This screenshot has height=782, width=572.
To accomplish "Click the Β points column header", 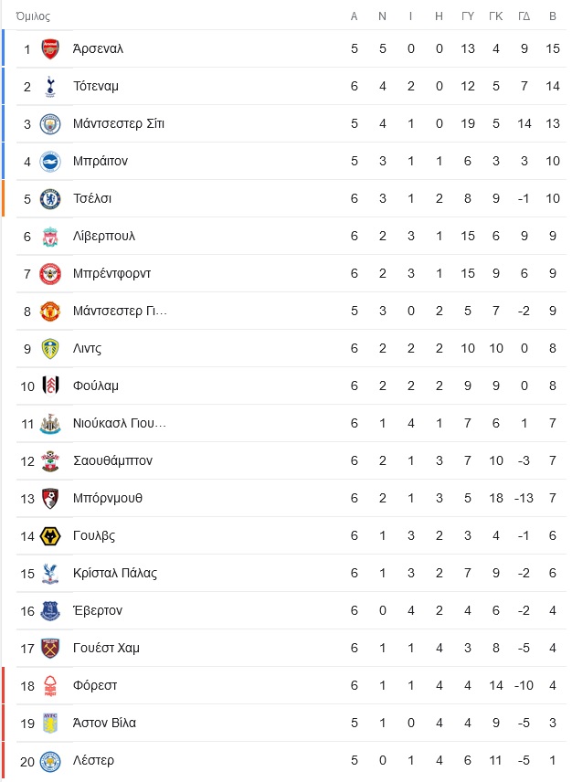I will pos(553,16).
